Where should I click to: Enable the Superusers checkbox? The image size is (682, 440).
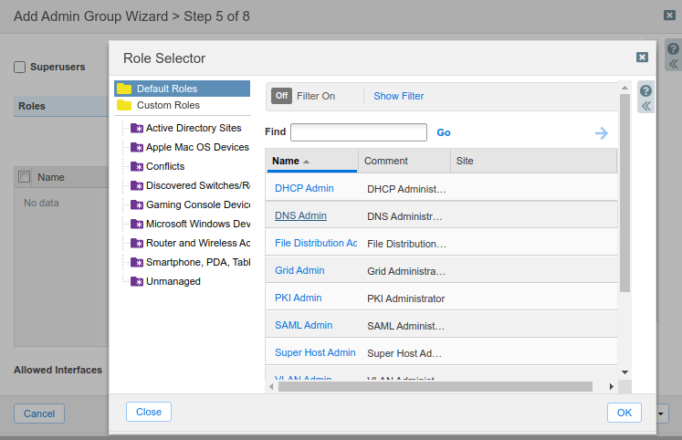click(x=19, y=67)
